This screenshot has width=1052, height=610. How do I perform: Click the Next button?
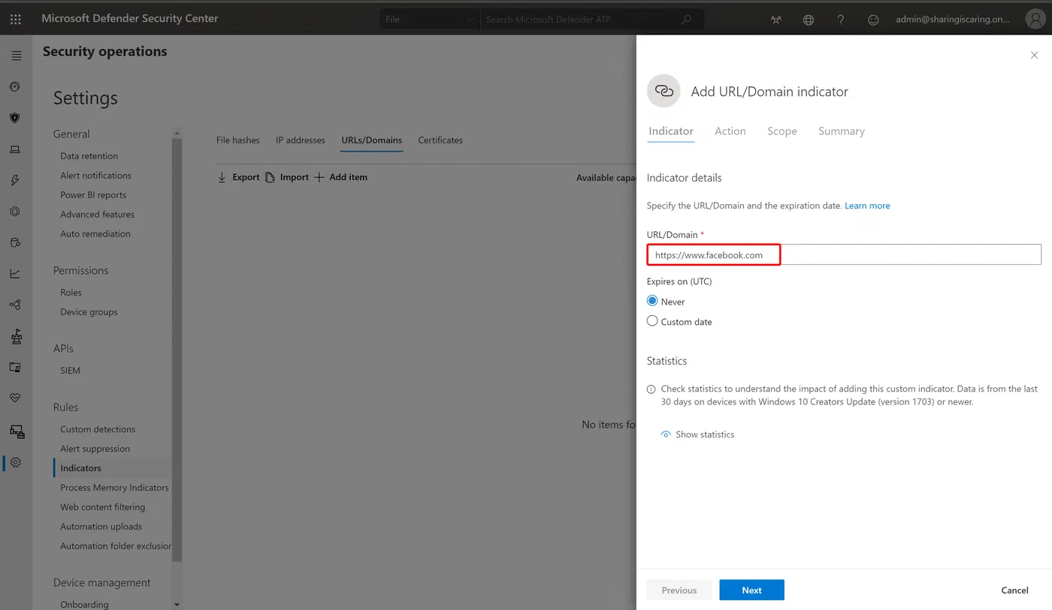tap(751, 590)
